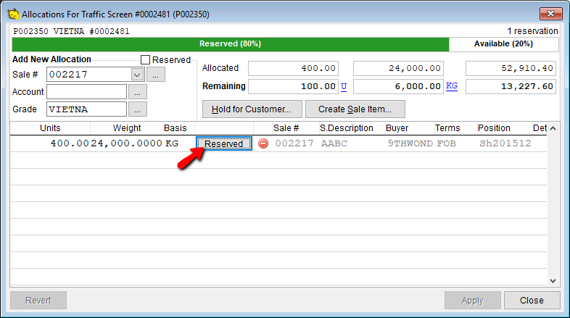
Task: Click the Grade browse ellipsis button
Action: tap(137, 109)
